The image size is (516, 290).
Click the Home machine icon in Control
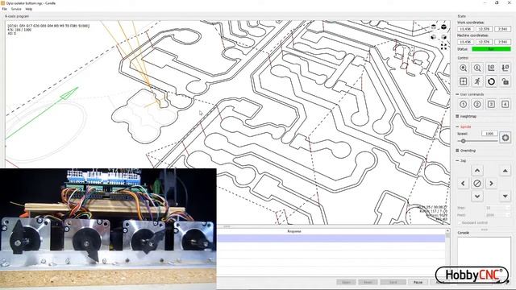pos(464,68)
